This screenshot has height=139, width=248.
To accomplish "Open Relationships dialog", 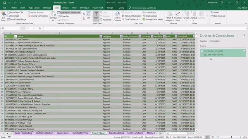I will tap(150, 16).
